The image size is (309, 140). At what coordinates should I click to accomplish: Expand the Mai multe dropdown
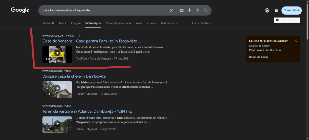[x=169, y=23]
